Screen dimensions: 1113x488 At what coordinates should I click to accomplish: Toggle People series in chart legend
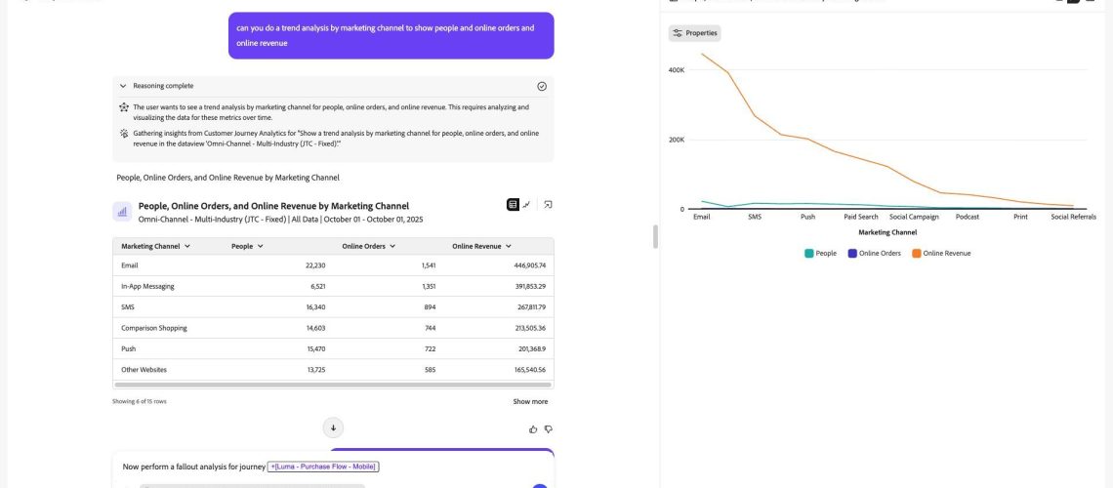[x=820, y=253]
